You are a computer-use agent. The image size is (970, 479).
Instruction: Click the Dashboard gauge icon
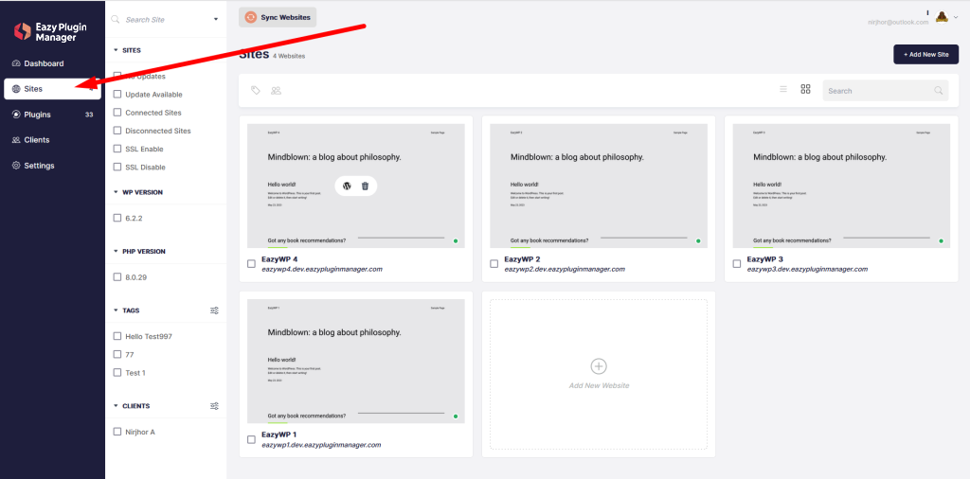pos(16,63)
